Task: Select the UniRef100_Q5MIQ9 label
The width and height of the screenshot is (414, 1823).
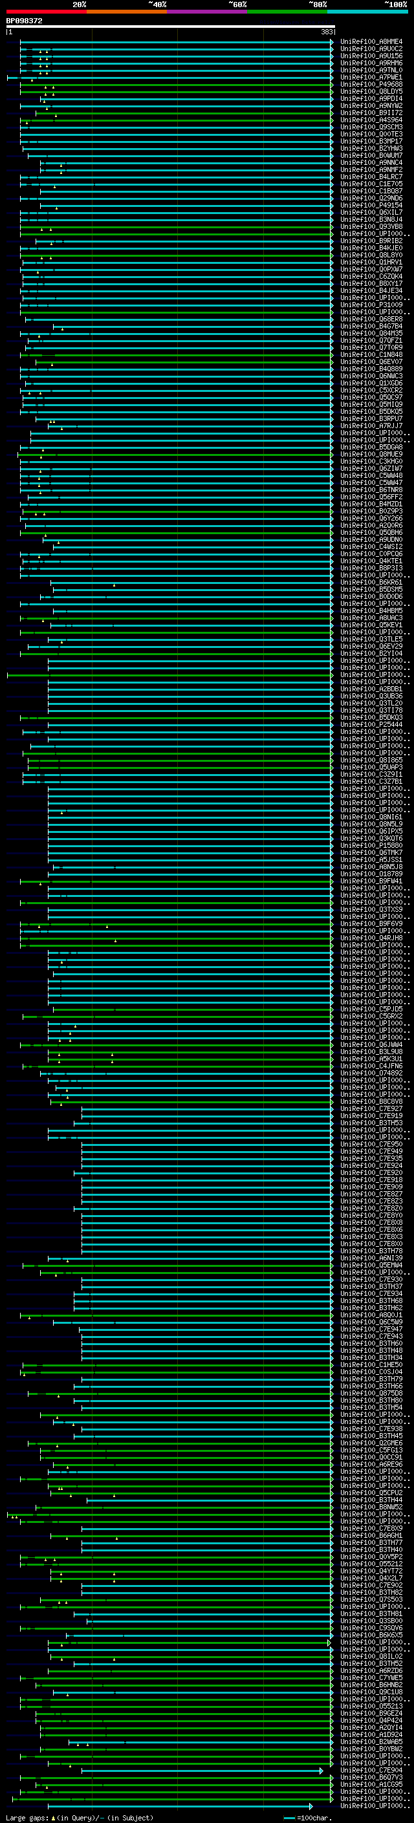Action: coord(371,405)
